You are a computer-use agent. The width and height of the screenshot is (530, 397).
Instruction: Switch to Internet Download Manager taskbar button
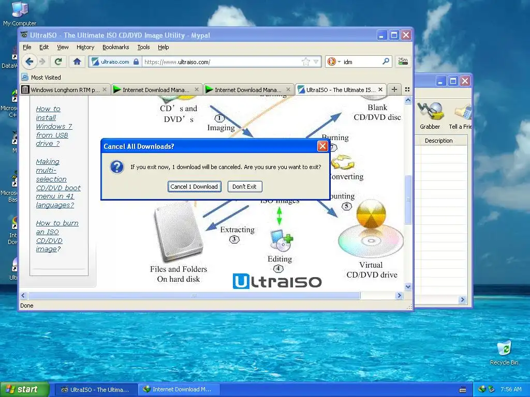click(179, 389)
